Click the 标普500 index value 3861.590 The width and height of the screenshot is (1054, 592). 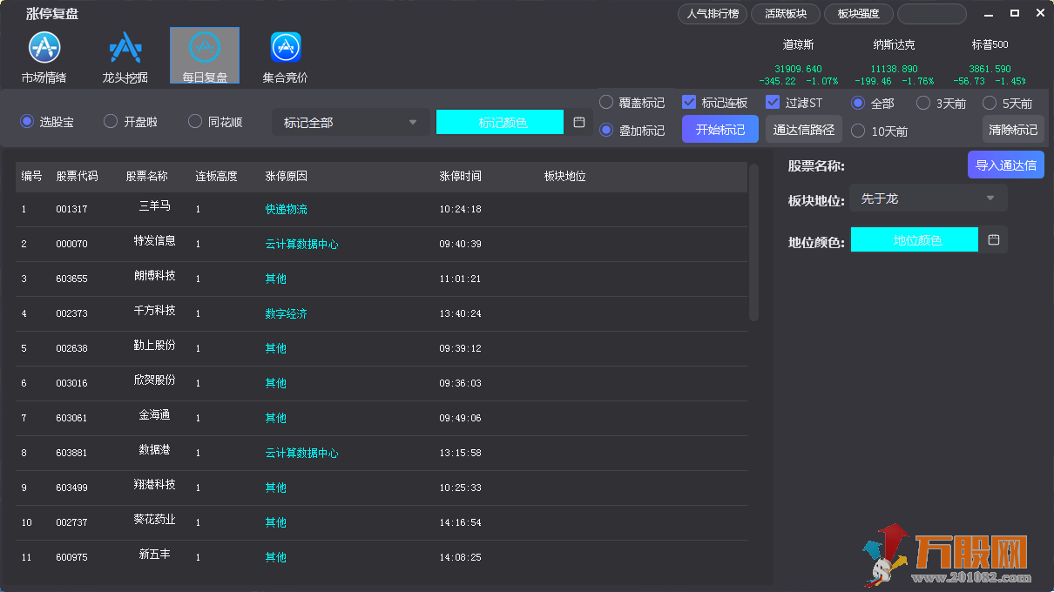pyautogui.click(x=990, y=69)
